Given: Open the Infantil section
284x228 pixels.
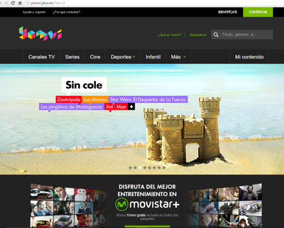Looking at the screenshot, I should [153, 57].
